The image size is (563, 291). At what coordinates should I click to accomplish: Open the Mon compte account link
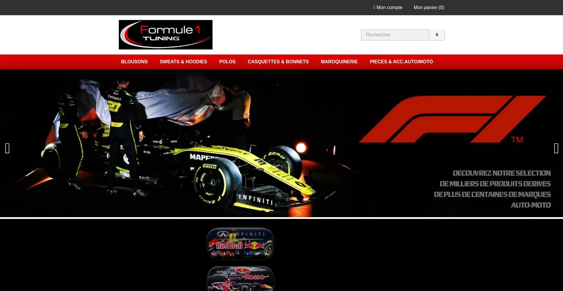(388, 8)
